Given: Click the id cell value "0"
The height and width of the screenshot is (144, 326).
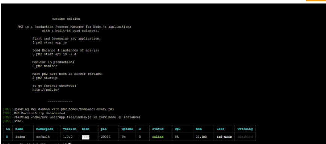Looking at the screenshot, I should 7,137.
